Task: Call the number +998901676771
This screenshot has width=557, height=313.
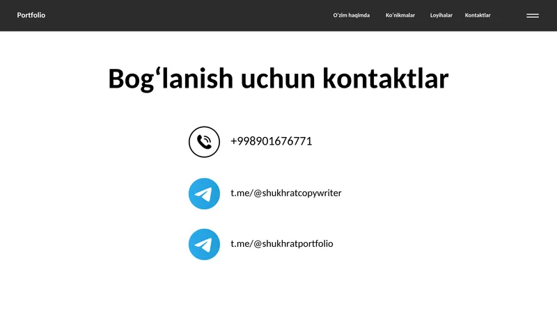Action: coord(272,141)
